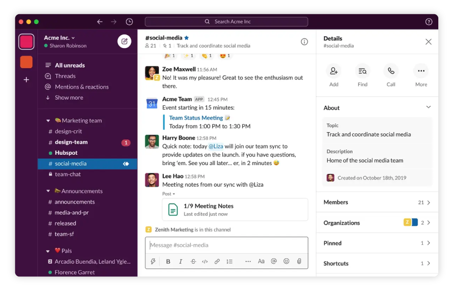The width and height of the screenshot is (453, 292).
Task: Open channel info icon in header
Action: pos(304,42)
